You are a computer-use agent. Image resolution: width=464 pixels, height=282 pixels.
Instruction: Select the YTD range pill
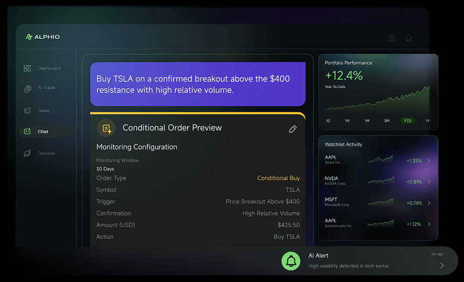pos(407,121)
